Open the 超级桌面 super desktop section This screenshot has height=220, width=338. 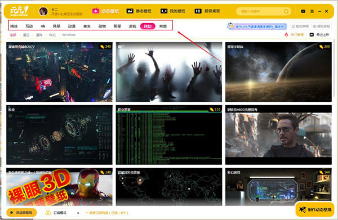coord(207,11)
